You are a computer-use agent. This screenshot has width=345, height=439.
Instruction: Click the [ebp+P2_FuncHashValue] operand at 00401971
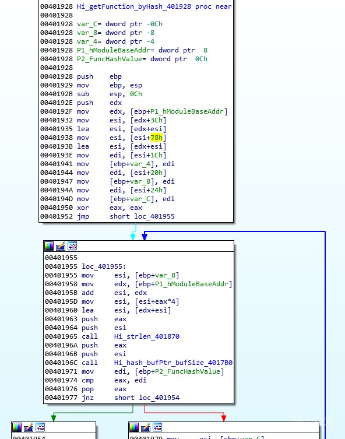(x=179, y=371)
